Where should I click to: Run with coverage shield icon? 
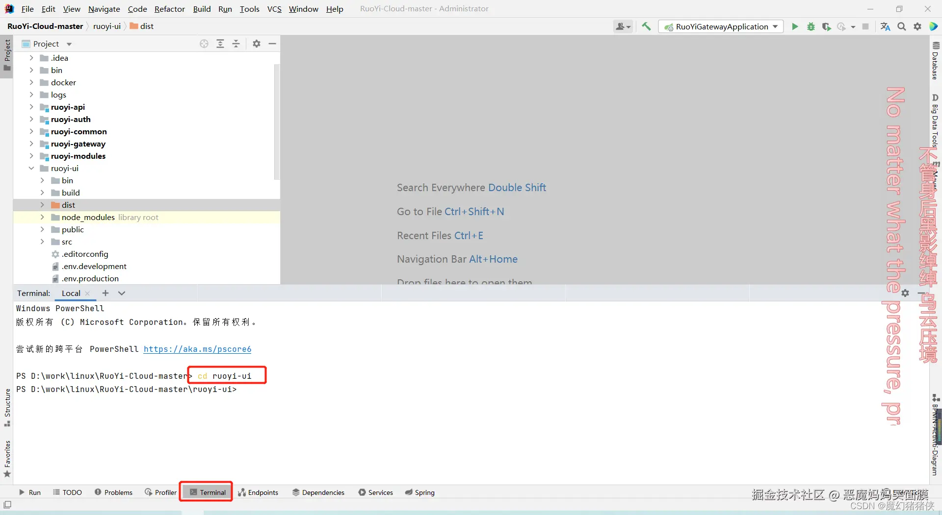point(826,26)
